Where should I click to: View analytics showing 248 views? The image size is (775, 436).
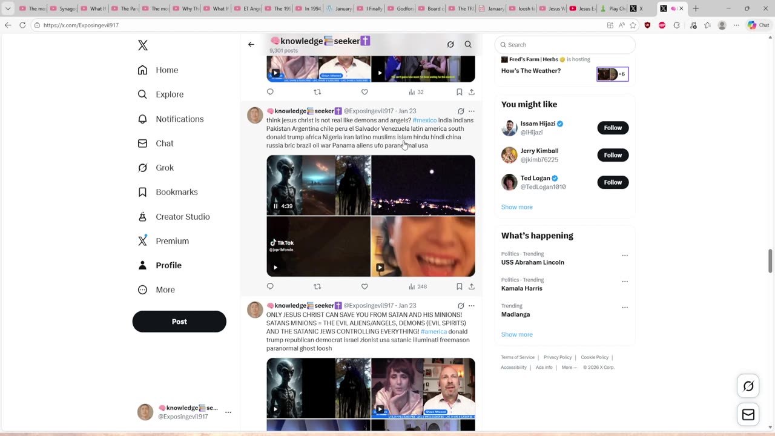tap(418, 286)
